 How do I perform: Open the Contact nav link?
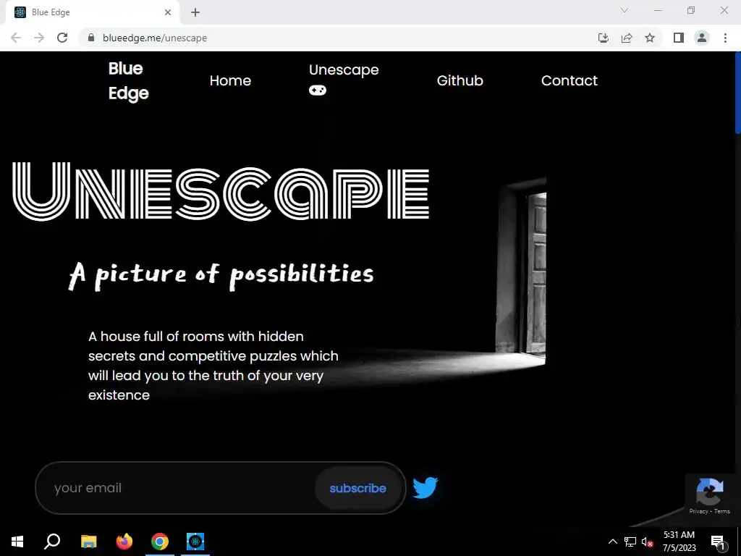click(x=569, y=80)
